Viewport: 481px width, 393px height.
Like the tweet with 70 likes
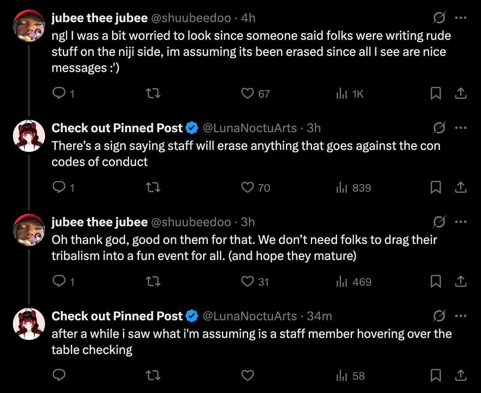248,188
